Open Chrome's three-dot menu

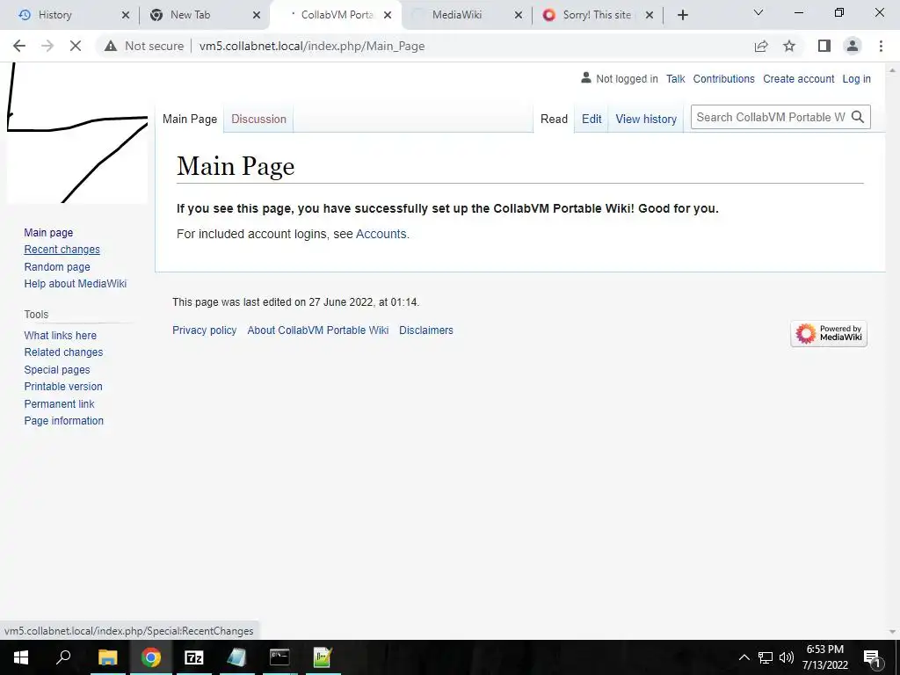click(x=881, y=46)
